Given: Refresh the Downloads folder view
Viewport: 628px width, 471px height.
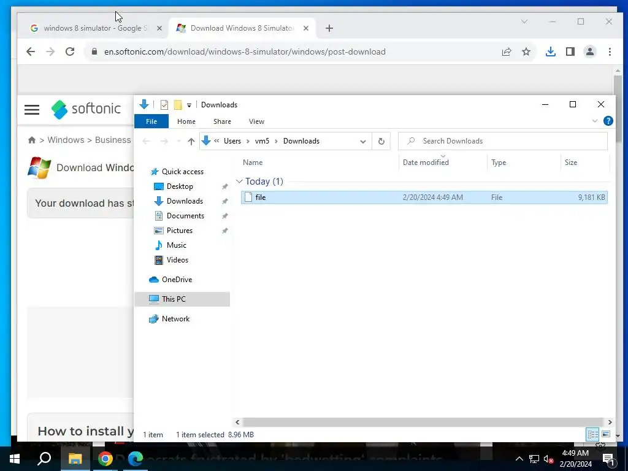Looking at the screenshot, I should 381,141.
